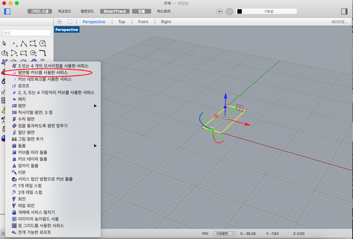The image size is (353, 239).
Task: Switch to the Top viewport tab
Action: (122, 22)
